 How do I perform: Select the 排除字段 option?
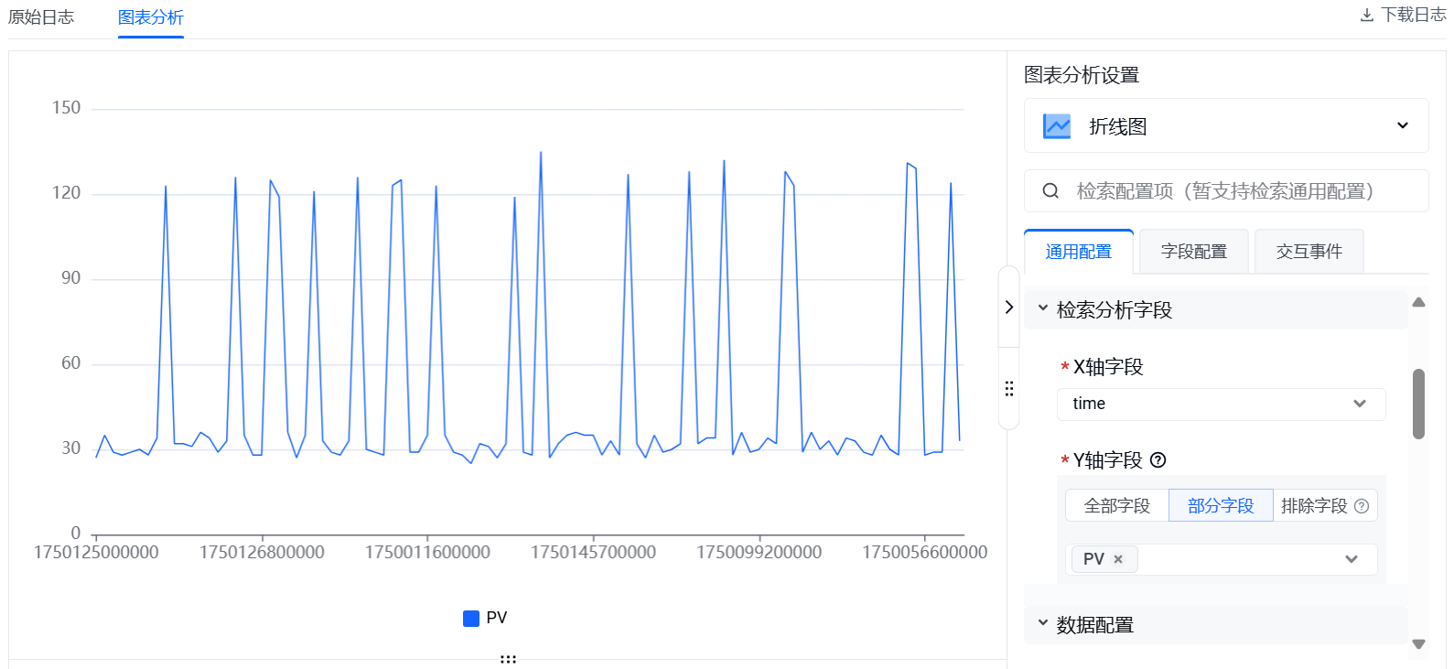coord(1314,506)
